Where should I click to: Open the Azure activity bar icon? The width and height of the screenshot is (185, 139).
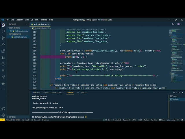click(x=3, y=57)
